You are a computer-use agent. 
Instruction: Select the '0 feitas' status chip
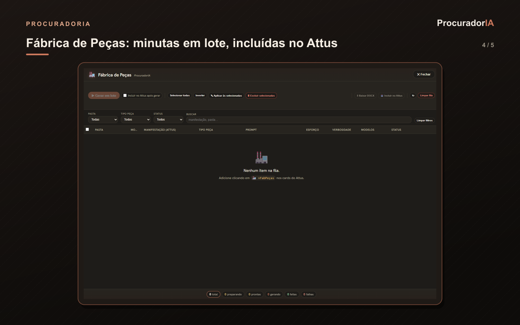[x=292, y=294]
